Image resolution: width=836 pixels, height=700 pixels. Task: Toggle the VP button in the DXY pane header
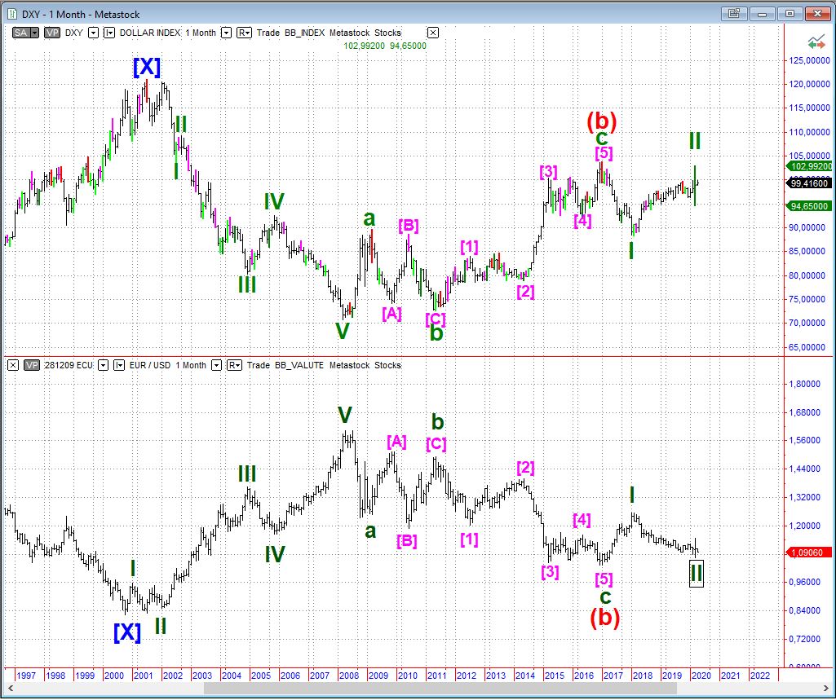(52, 33)
